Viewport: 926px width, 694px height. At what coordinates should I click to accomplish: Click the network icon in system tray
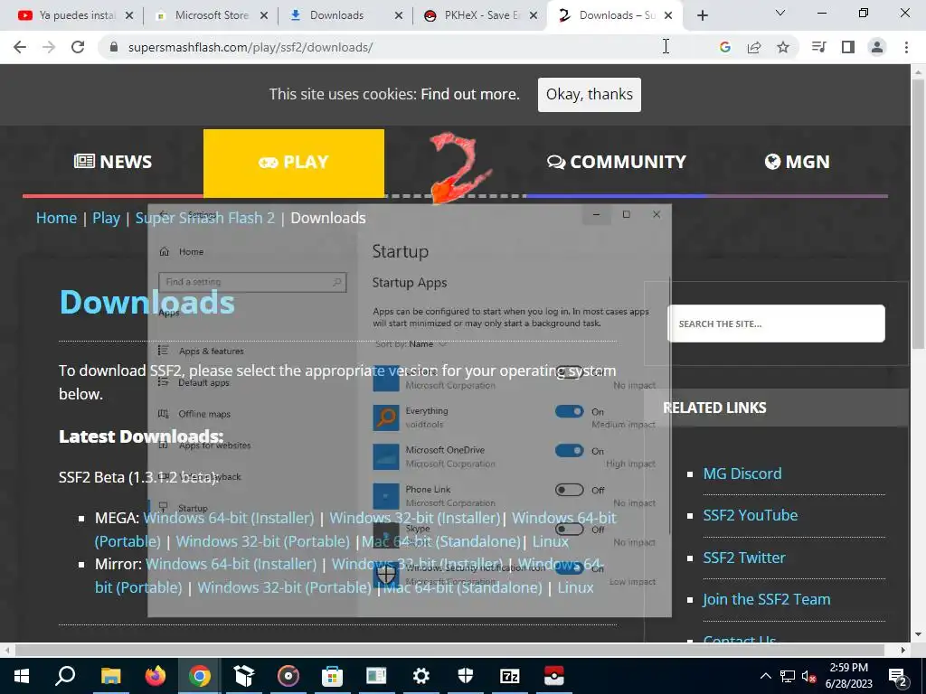click(x=788, y=676)
